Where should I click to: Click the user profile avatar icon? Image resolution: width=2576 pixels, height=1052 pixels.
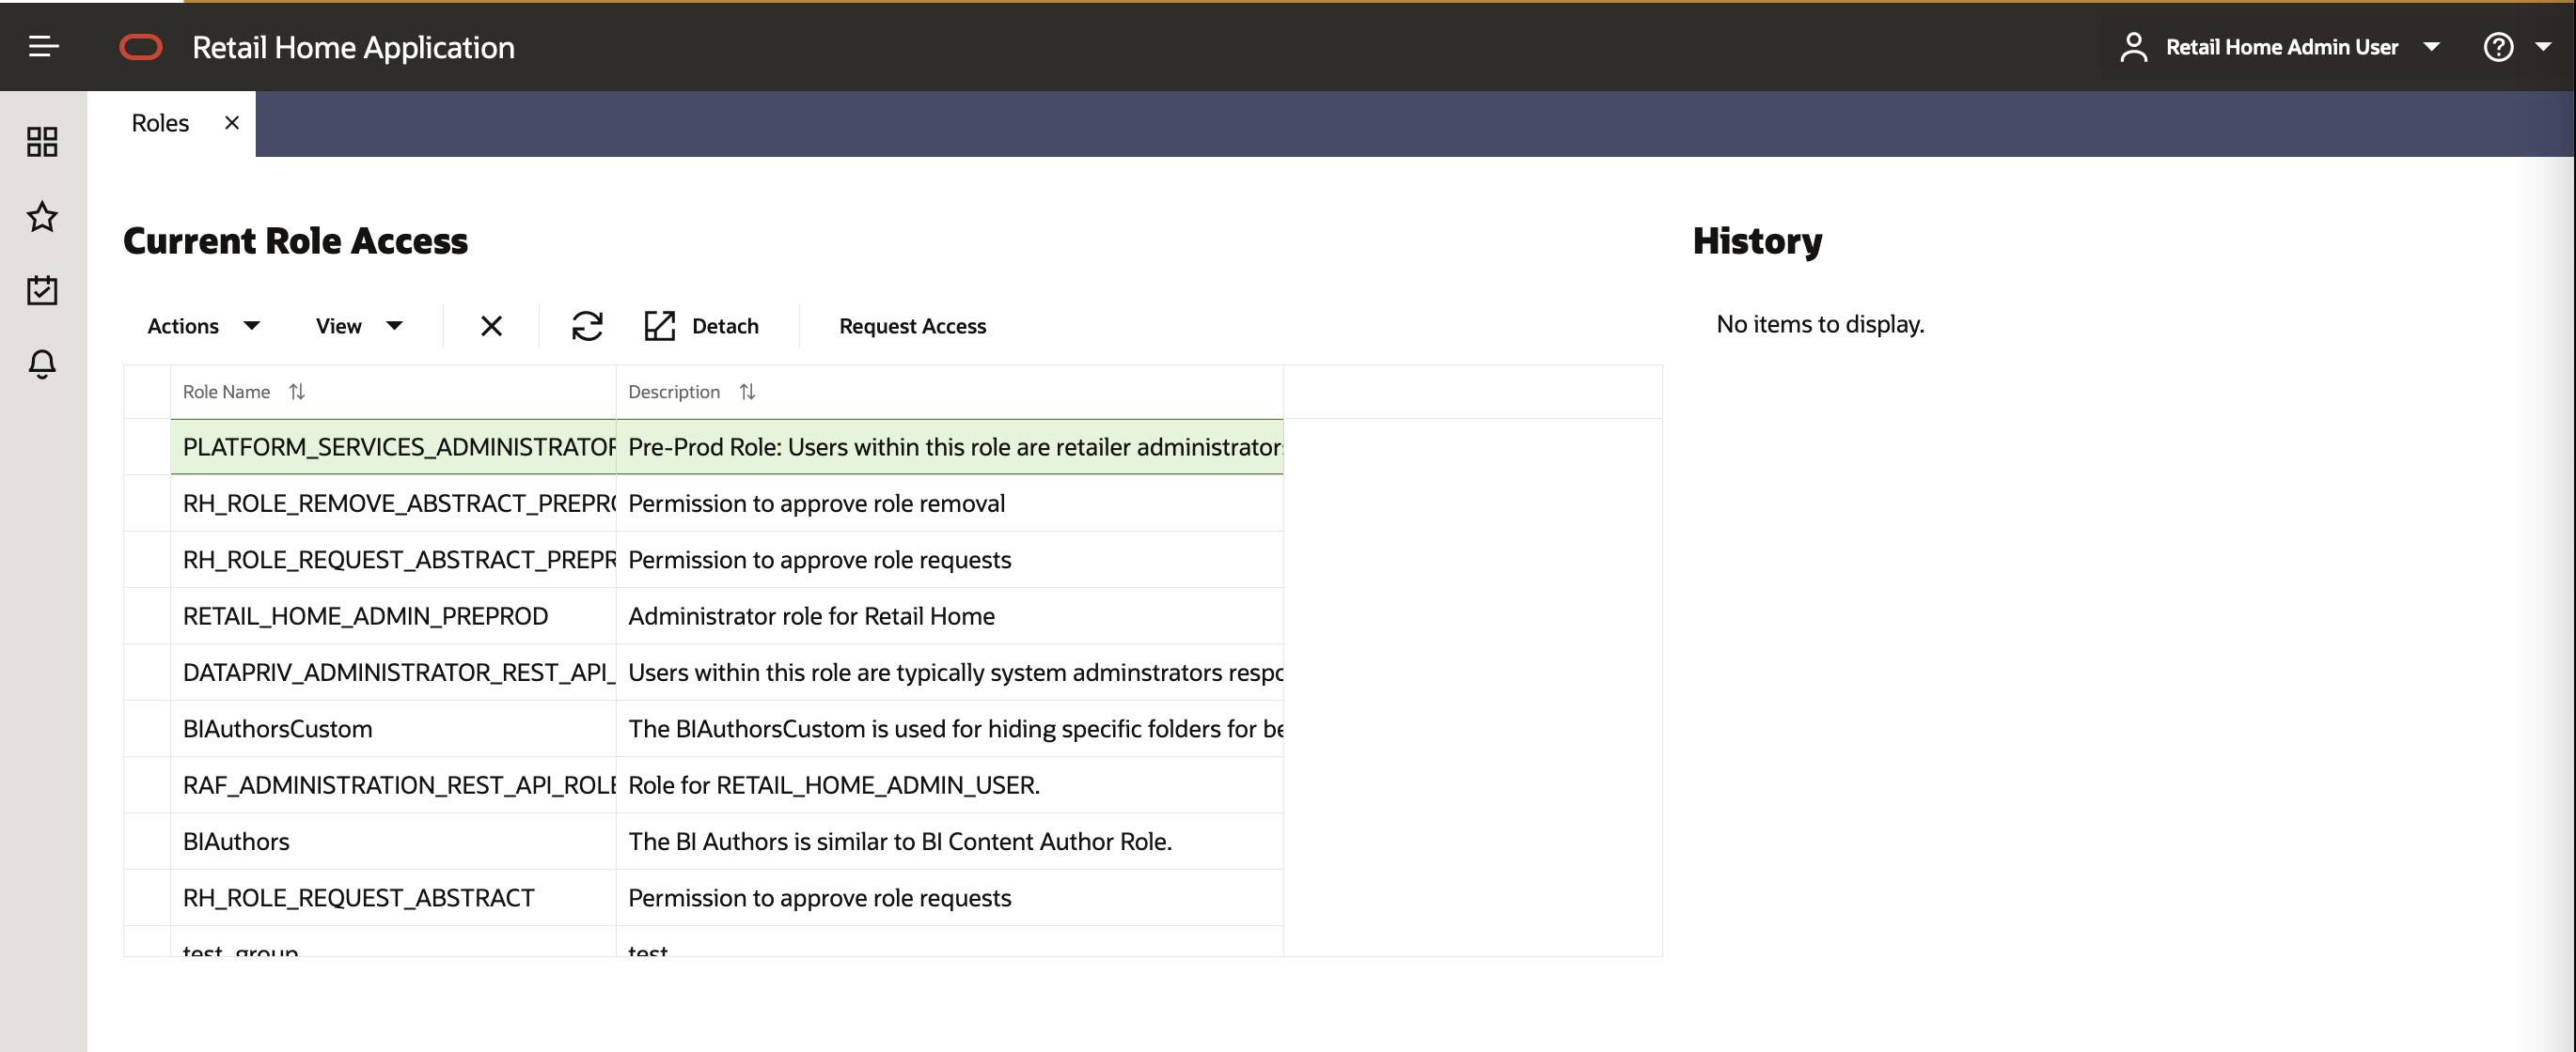[x=2133, y=47]
